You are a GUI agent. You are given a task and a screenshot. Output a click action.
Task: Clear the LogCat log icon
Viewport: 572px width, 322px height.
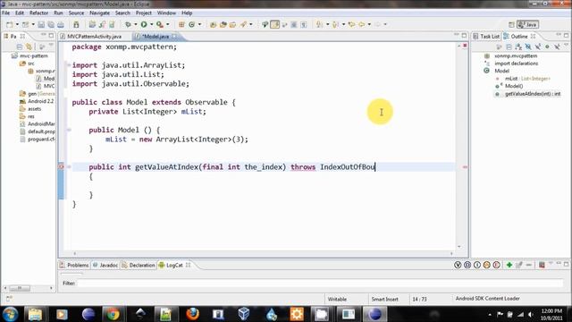coord(542,265)
